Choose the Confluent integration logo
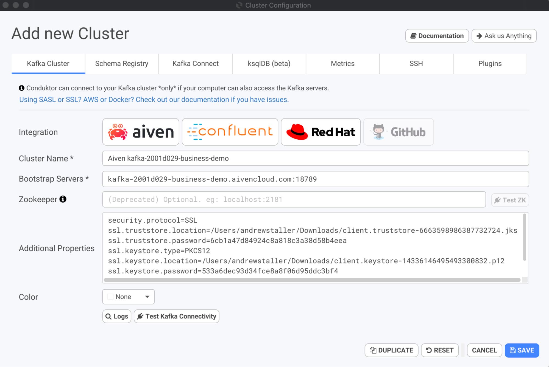 [230, 132]
